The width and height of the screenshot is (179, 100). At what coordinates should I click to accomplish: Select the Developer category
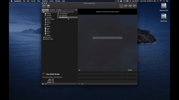pos(49,17)
